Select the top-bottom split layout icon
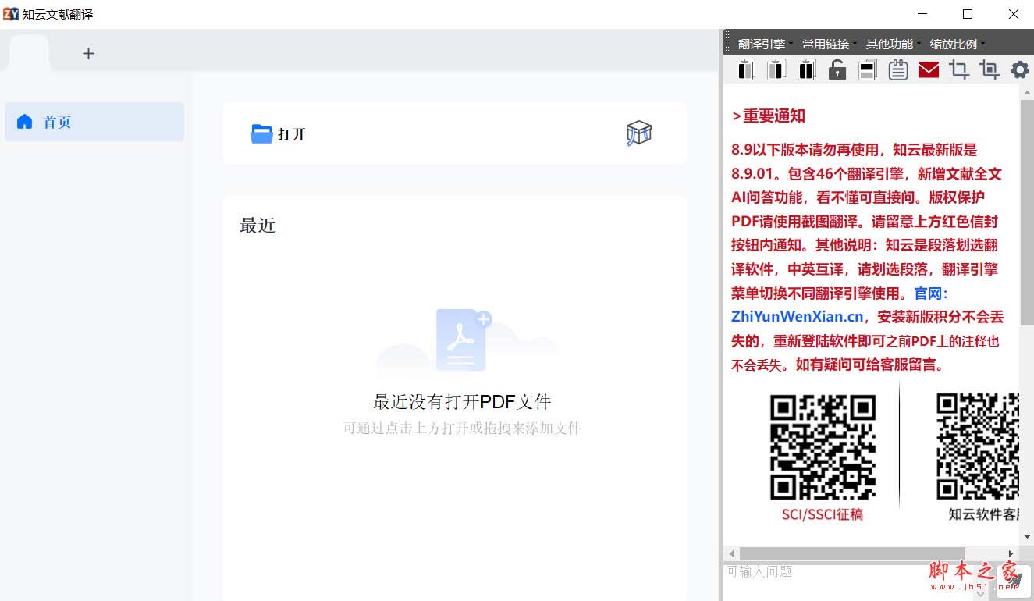Image resolution: width=1034 pixels, height=601 pixels. [867, 70]
